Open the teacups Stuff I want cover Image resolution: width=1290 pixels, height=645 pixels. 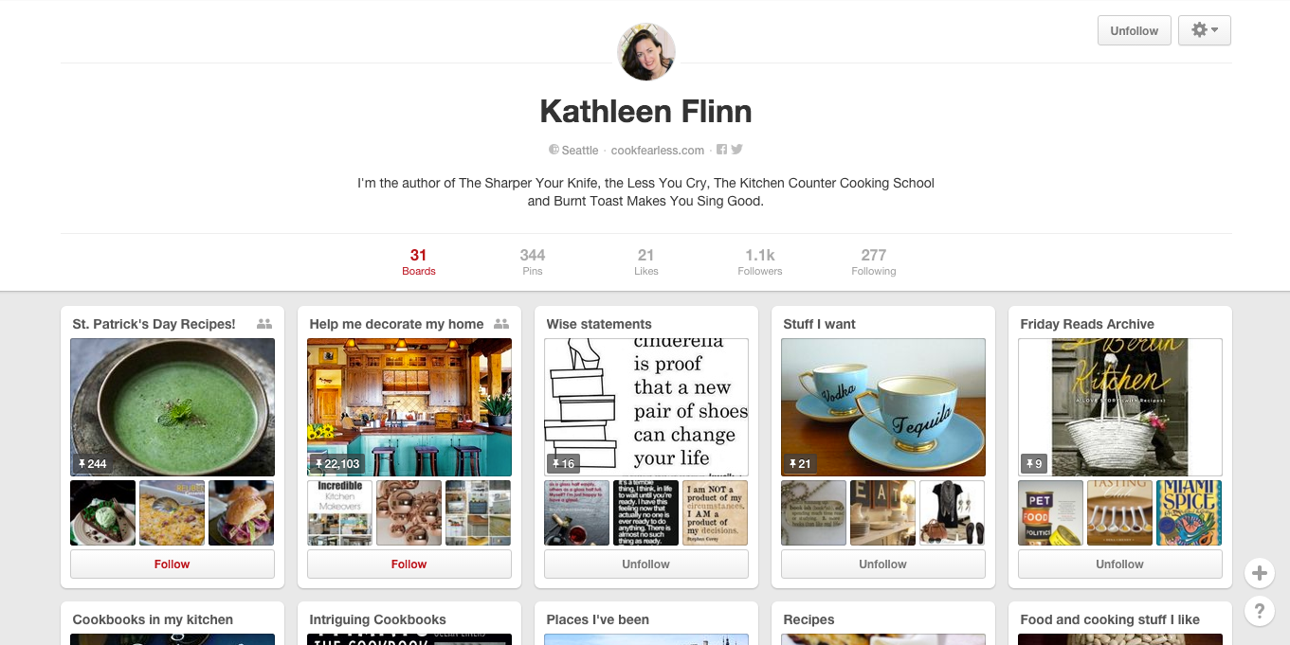(883, 407)
